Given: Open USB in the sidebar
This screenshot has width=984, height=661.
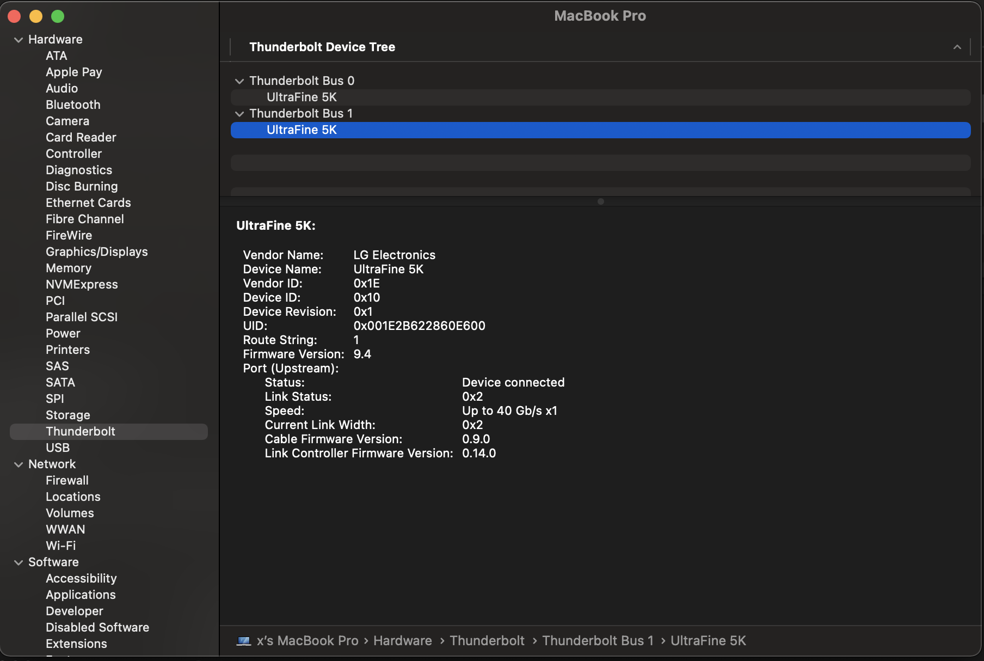Looking at the screenshot, I should 58,448.
